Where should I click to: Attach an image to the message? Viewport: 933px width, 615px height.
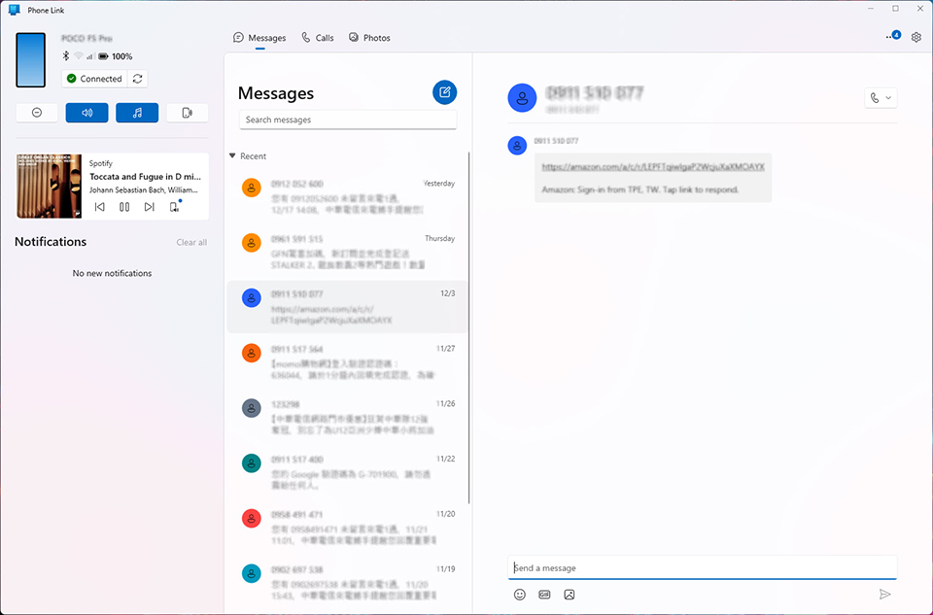[569, 594]
